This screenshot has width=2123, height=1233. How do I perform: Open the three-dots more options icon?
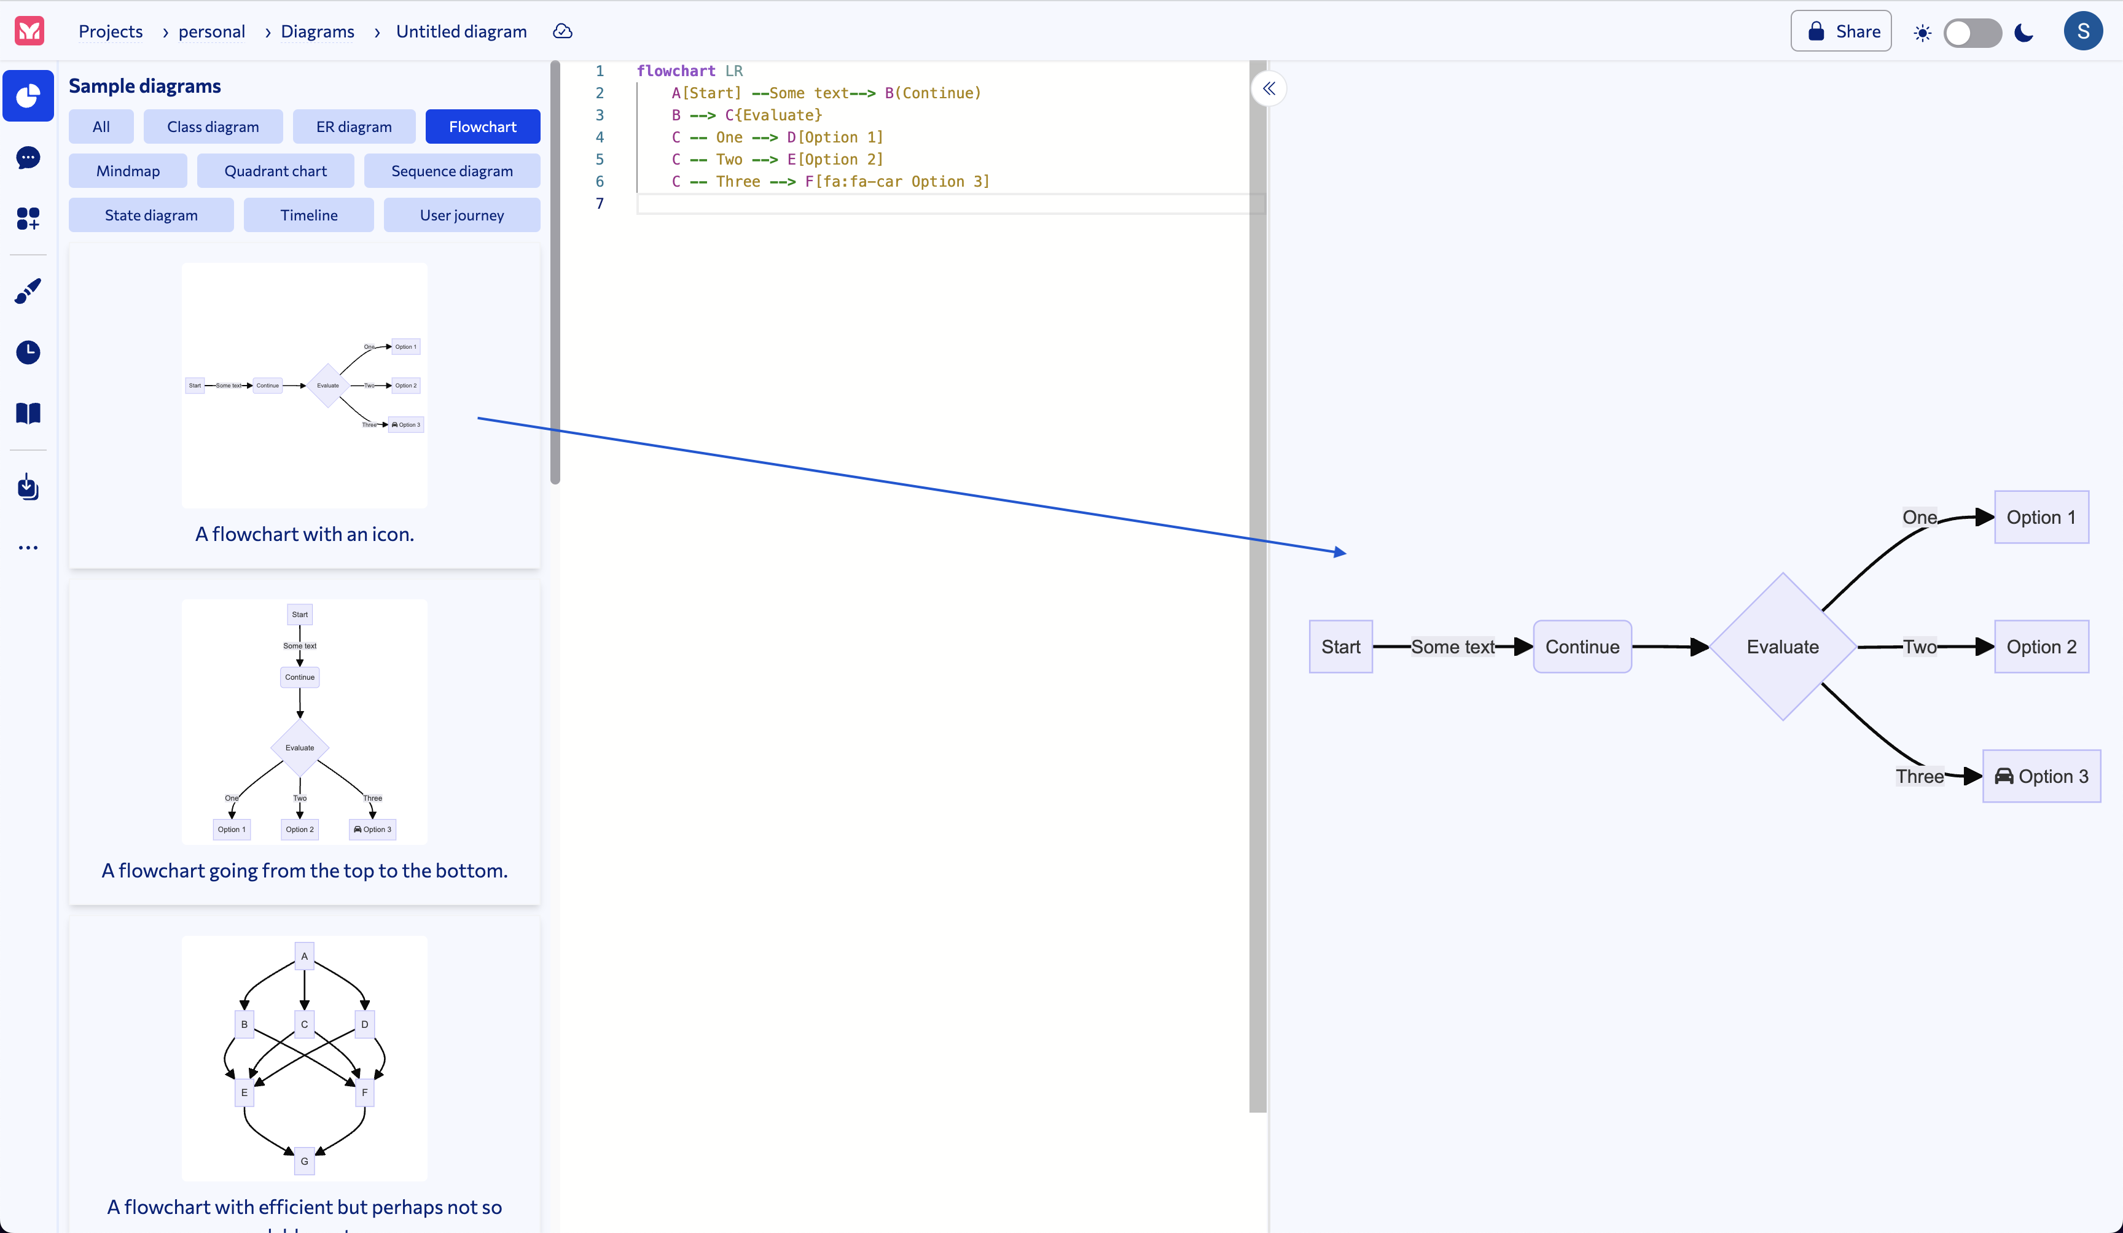pyautogui.click(x=29, y=548)
